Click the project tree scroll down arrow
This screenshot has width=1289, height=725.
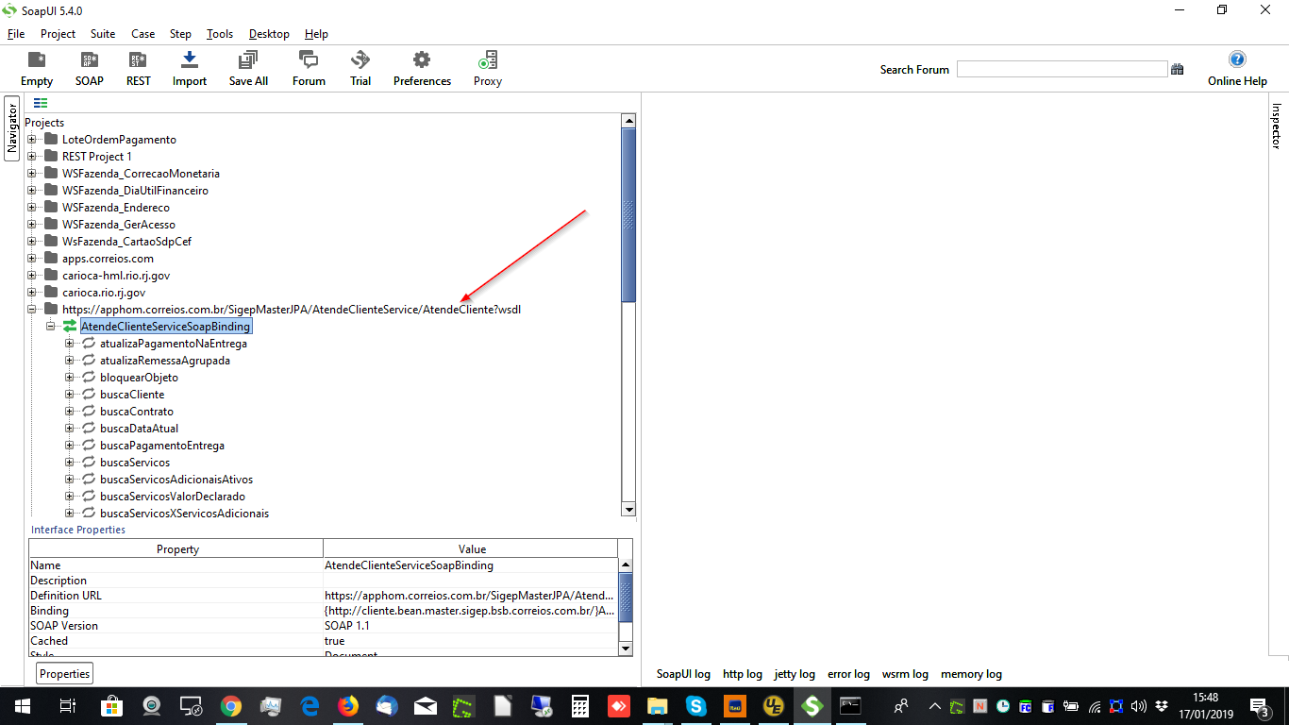coord(628,510)
